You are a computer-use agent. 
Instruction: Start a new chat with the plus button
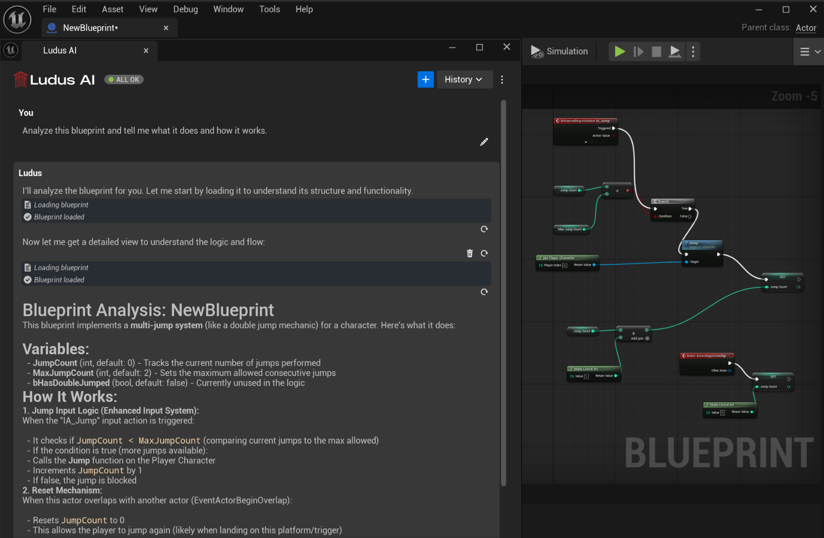pyautogui.click(x=426, y=79)
